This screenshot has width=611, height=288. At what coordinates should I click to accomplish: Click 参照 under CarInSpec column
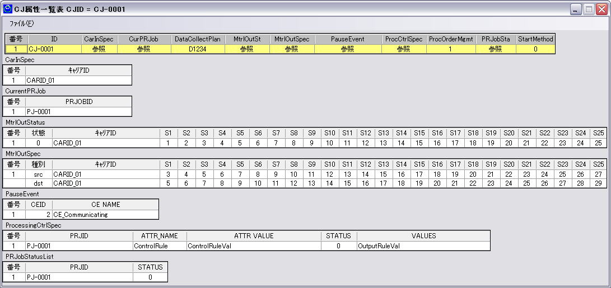pyautogui.click(x=99, y=49)
